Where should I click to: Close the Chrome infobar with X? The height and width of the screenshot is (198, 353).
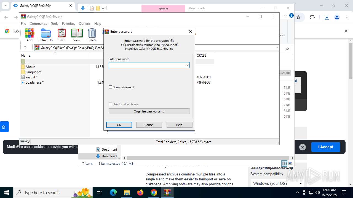tap(346, 31)
